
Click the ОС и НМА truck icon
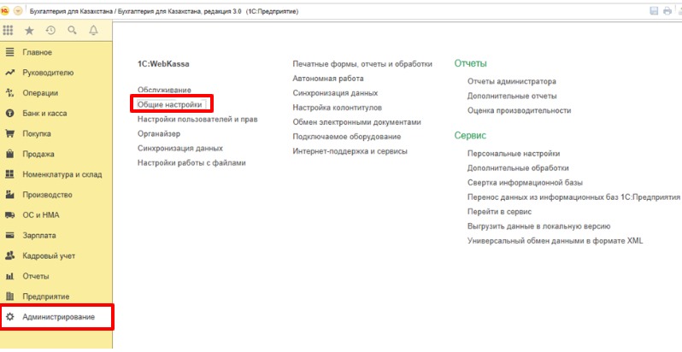pos(9,215)
